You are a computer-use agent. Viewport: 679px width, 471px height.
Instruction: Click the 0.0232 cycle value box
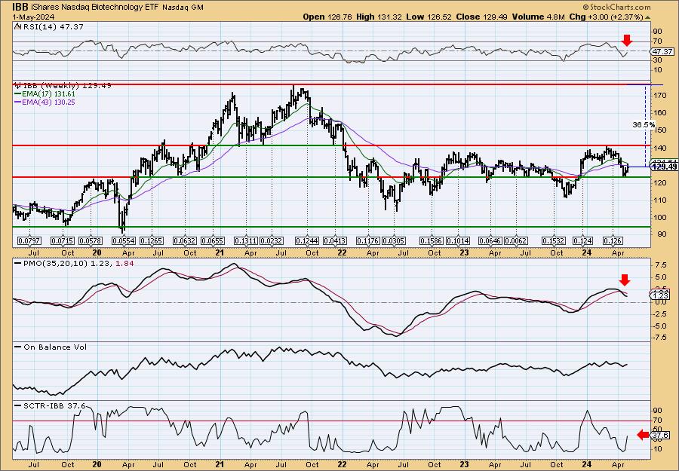272,240
